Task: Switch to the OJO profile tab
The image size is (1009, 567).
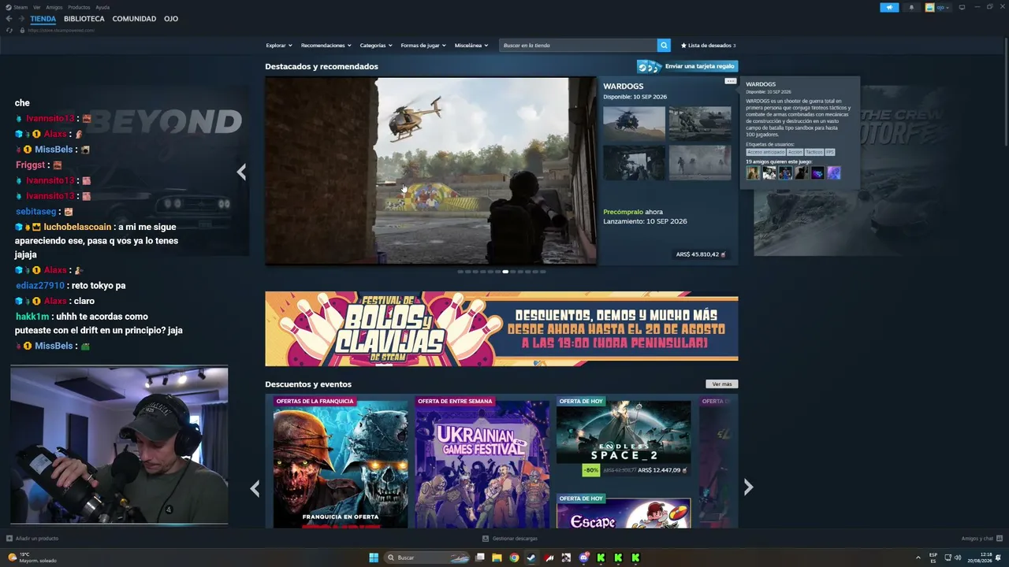Action: pyautogui.click(x=171, y=19)
